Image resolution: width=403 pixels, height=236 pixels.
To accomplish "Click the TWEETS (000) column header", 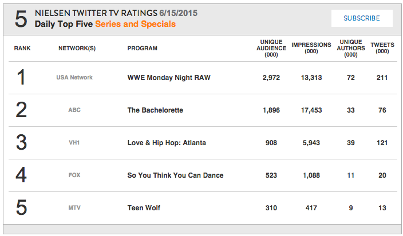I will click(382, 48).
